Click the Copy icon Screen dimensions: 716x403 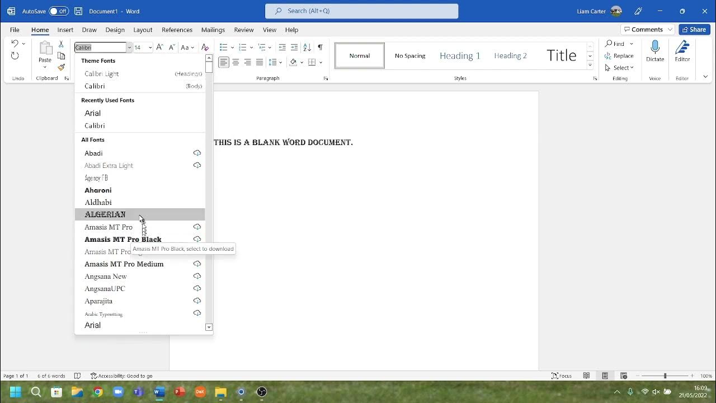(62, 56)
